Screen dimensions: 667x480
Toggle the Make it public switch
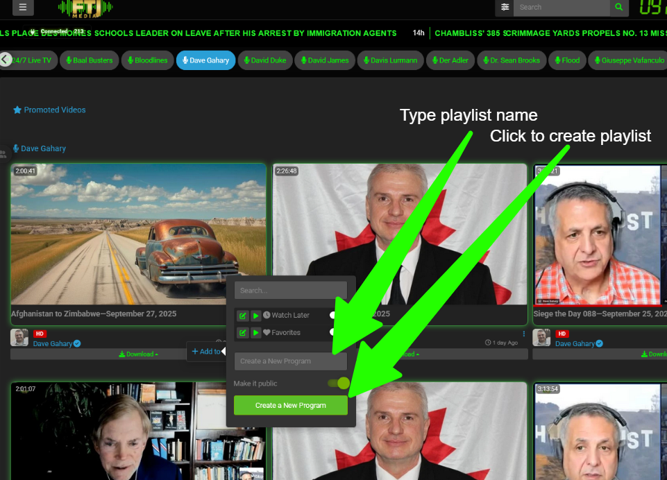pyautogui.click(x=339, y=384)
